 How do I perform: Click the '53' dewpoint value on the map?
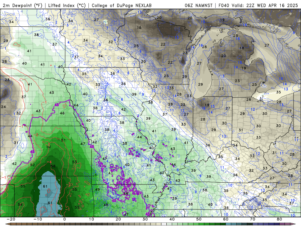pyautogui.click(x=74, y=162)
